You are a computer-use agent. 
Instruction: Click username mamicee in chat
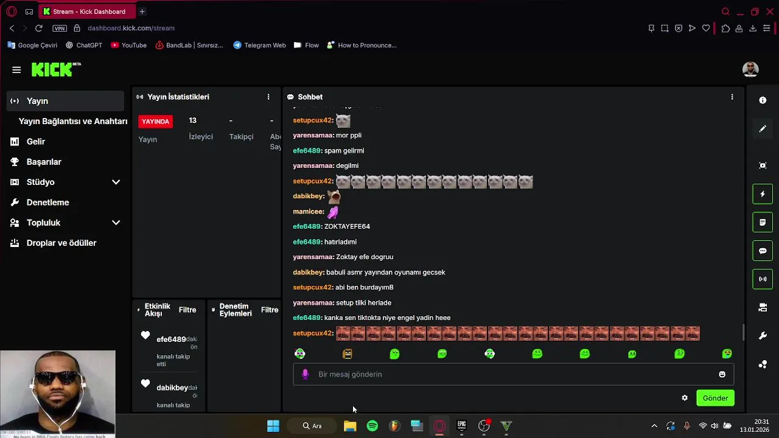pos(309,211)
